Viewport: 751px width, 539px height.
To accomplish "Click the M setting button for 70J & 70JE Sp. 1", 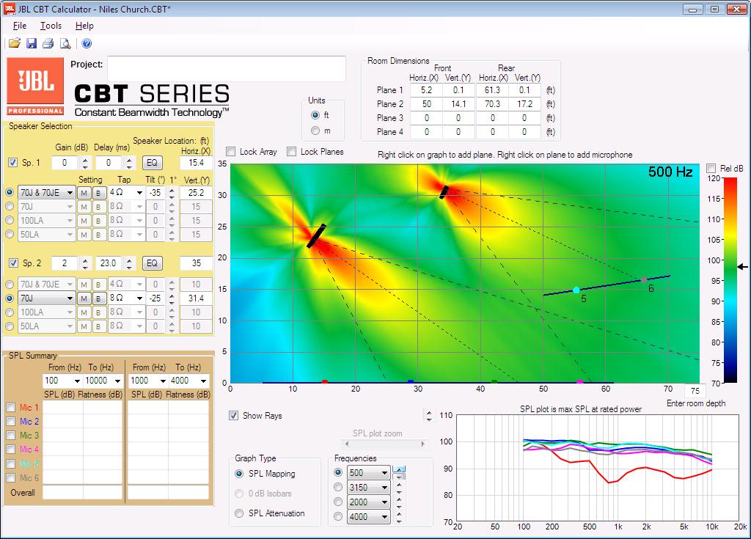I will [x=84, y=193].
